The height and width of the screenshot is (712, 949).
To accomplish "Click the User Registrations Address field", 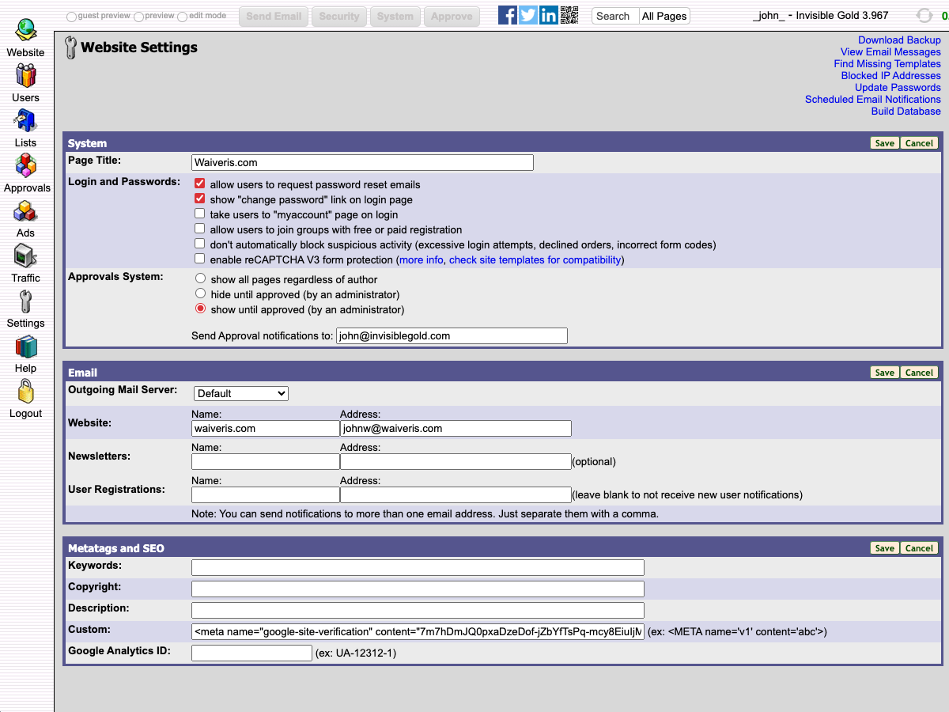I will click(456, 494).
